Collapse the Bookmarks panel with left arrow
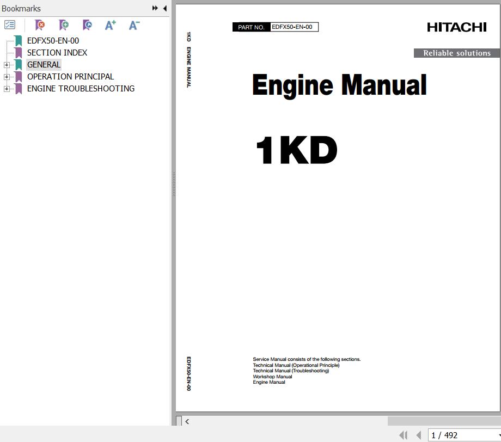This screenshot has width=501, height=442. click(165, 8)
